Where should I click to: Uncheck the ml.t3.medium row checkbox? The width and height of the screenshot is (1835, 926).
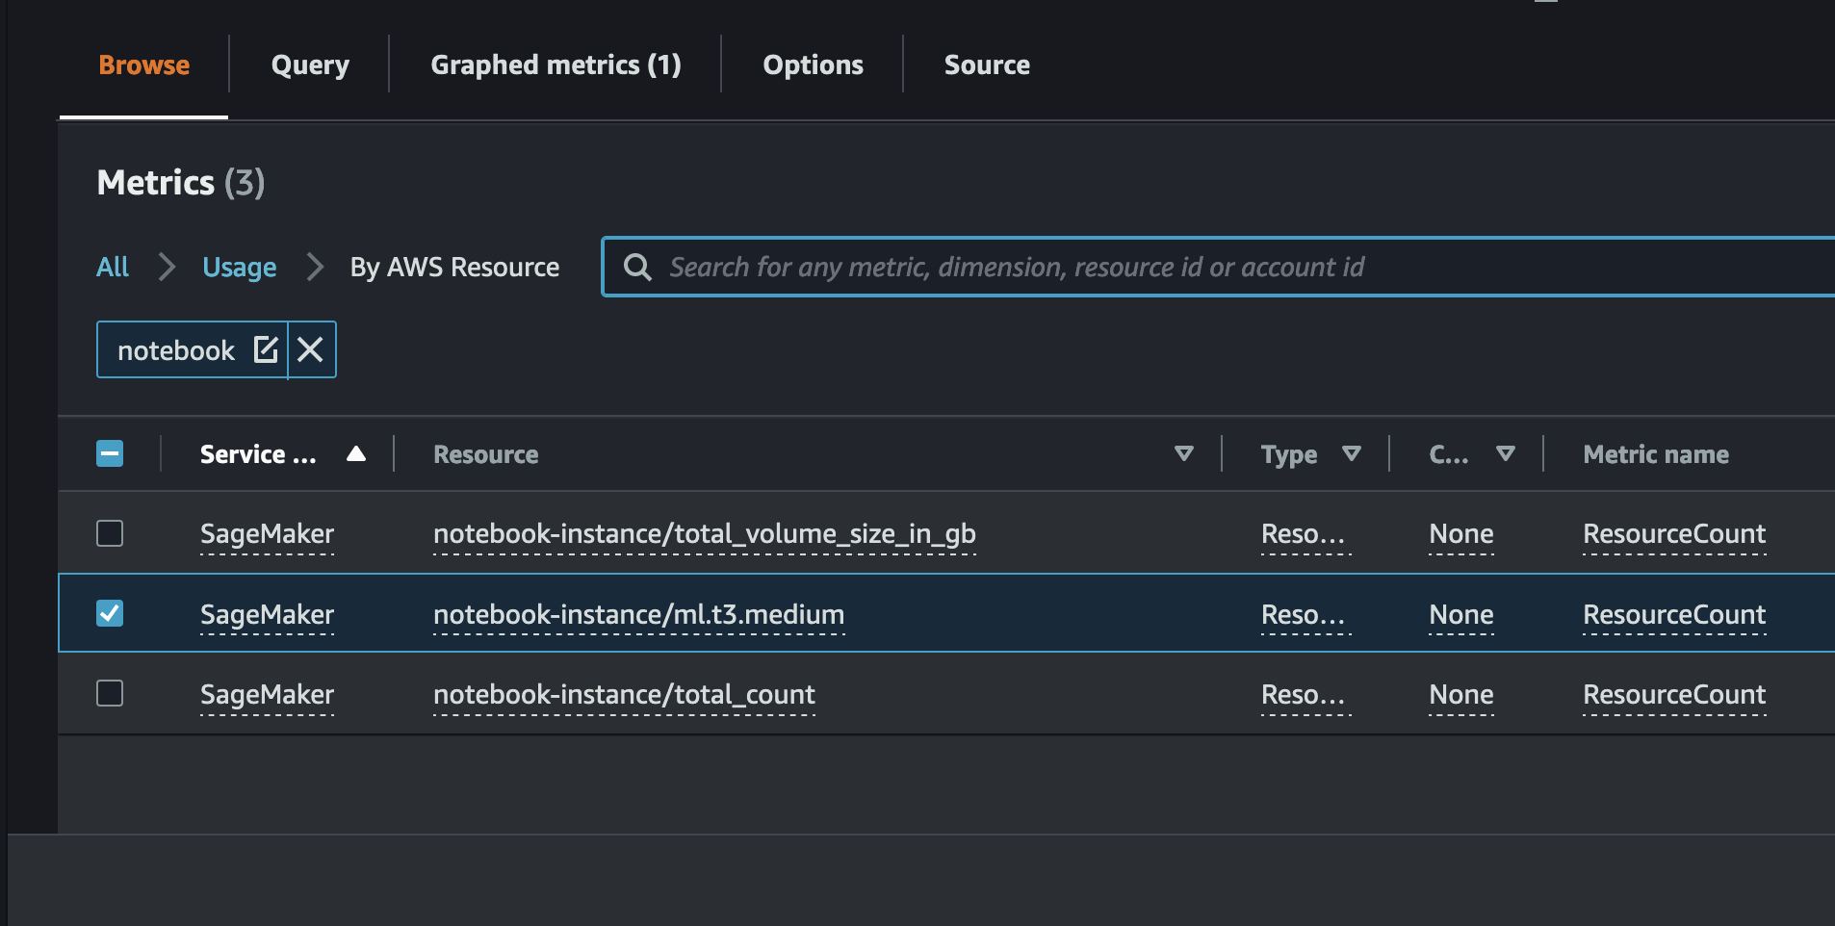(x=109, y=613)
